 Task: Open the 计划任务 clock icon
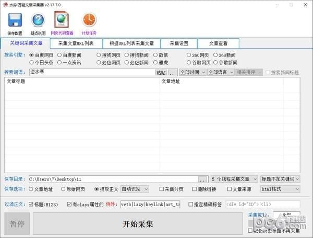89,20
